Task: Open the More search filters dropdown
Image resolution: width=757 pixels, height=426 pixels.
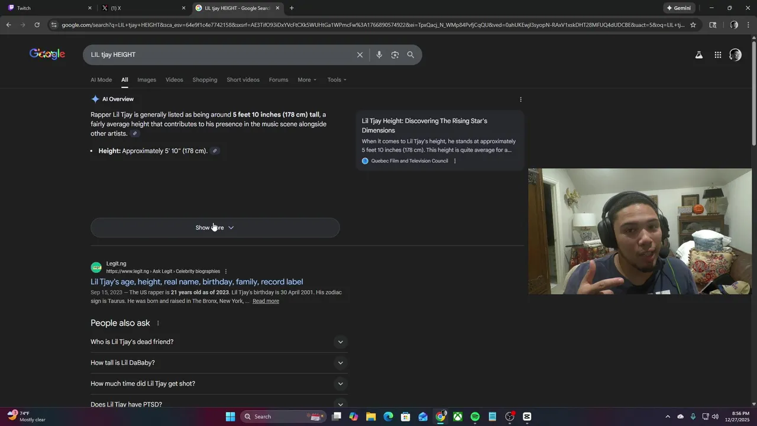Action: click(307, 80)
